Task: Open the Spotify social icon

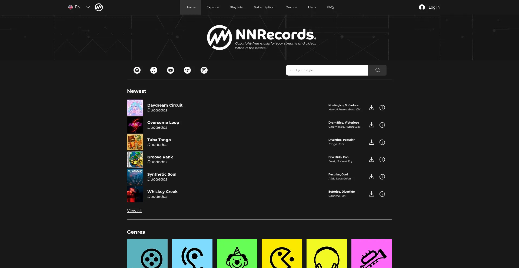Action: tap(137, 70)
